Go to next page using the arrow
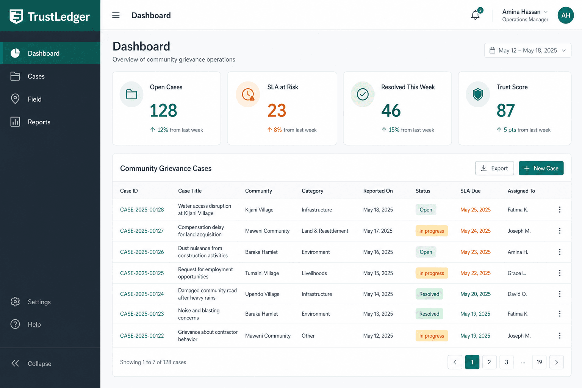Viewport: 582px width, 388px height. pos(557,362)
